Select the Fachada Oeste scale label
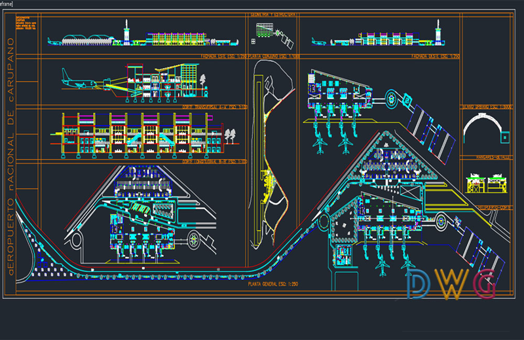 pos(436,56)
